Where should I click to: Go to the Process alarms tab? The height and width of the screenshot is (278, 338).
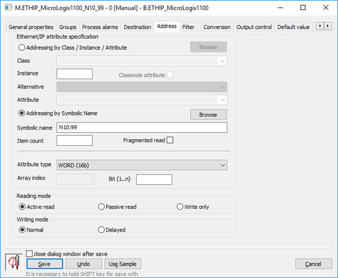pyautogui.click(x=100, y=27)
